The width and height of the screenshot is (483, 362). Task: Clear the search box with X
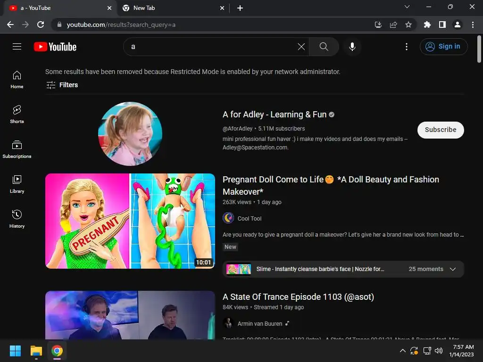click(x=301, y=47)
